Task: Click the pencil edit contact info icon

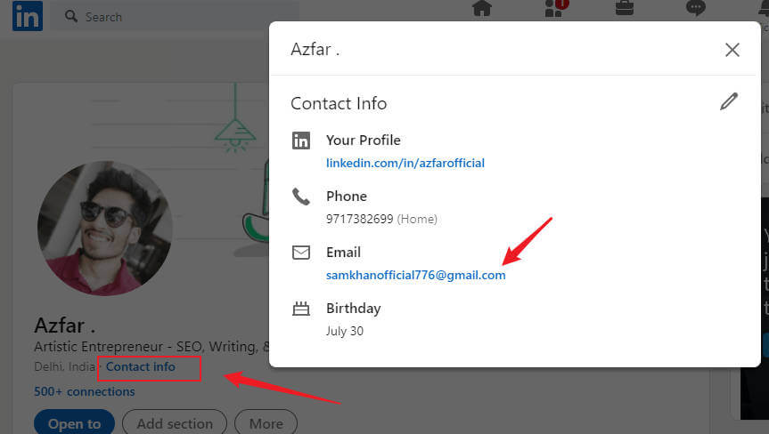Action: click(729, 101)
